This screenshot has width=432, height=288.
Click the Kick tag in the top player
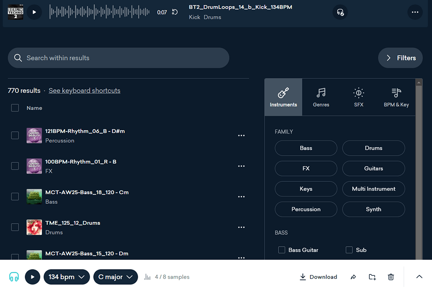point(194,17)
